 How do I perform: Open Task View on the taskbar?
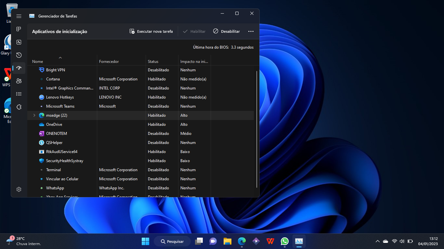click(x=199, y=241)
